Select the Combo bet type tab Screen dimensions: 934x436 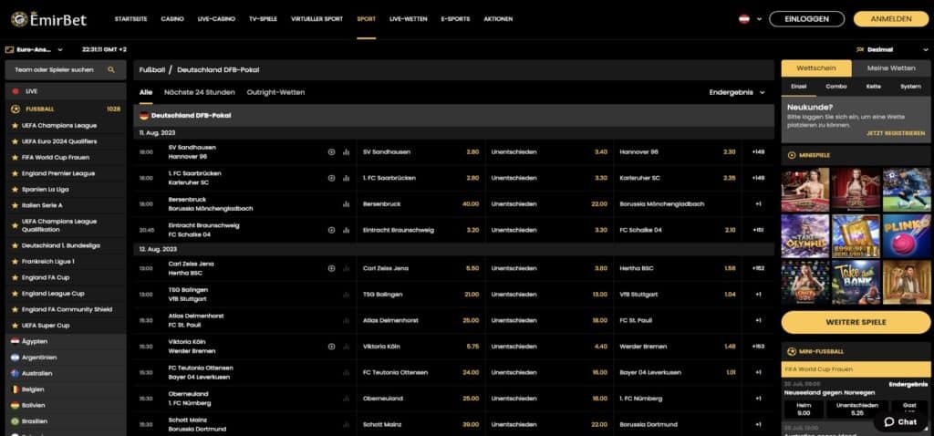(x=836, y=87)
